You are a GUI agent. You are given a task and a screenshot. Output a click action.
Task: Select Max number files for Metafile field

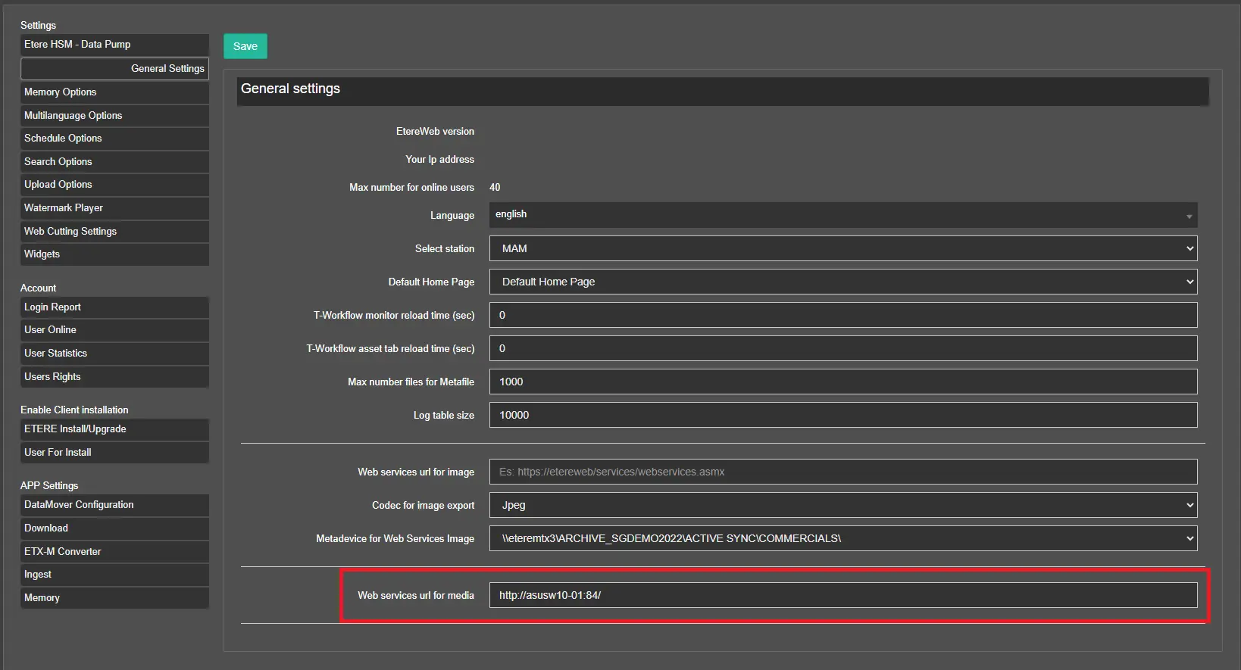842,382
